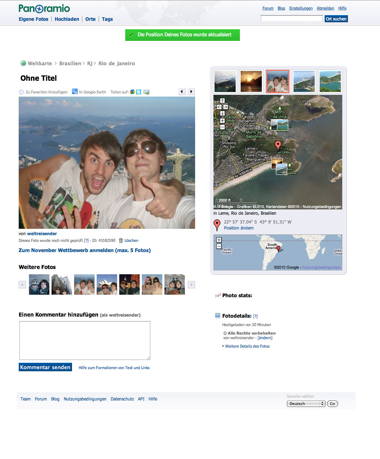Go to next photo arrow

pyautogui.click(x=191, y=92)
